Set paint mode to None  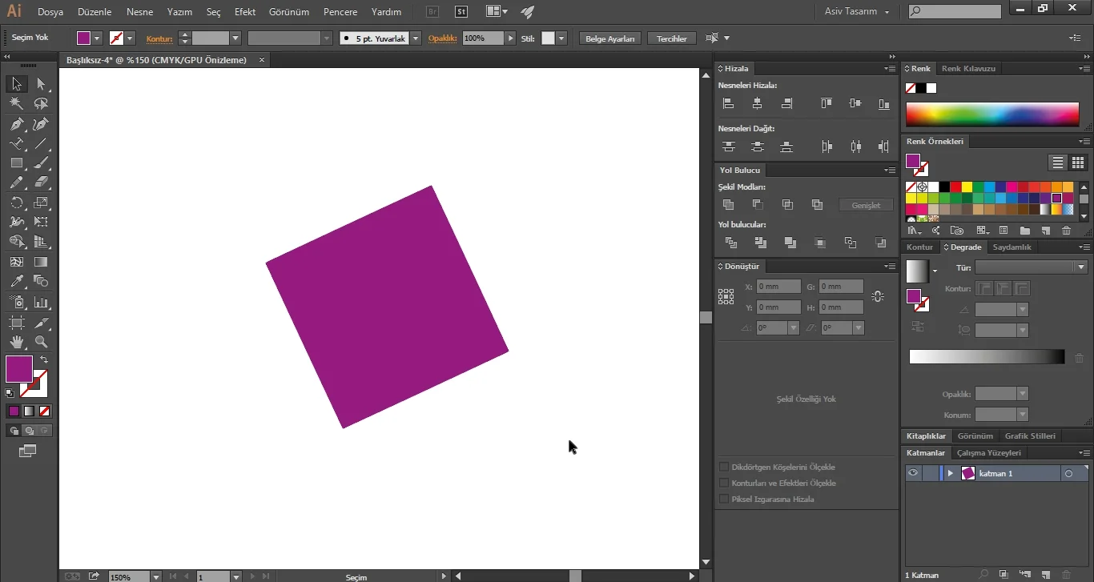(x=45, y=411)
